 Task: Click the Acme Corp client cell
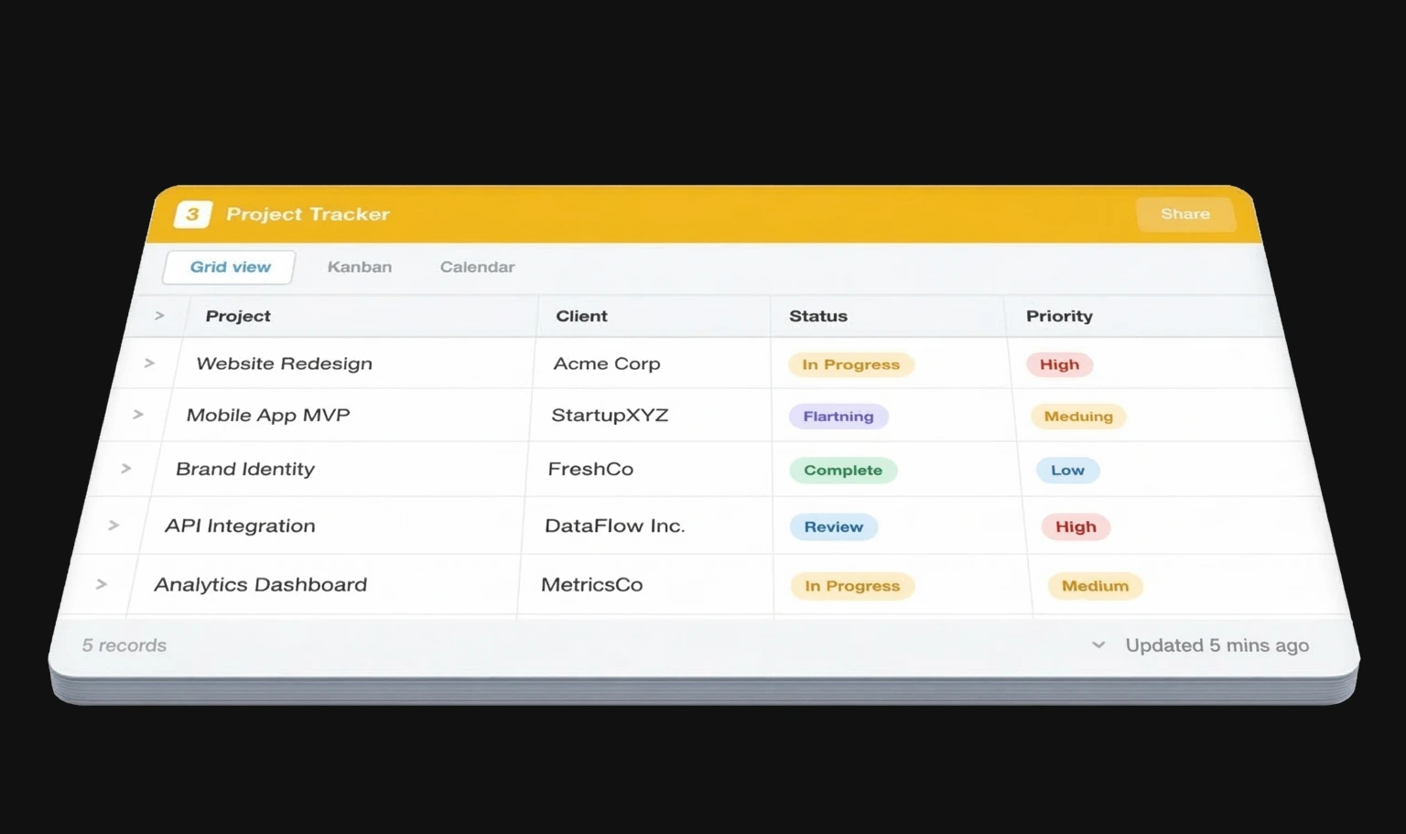606,363
